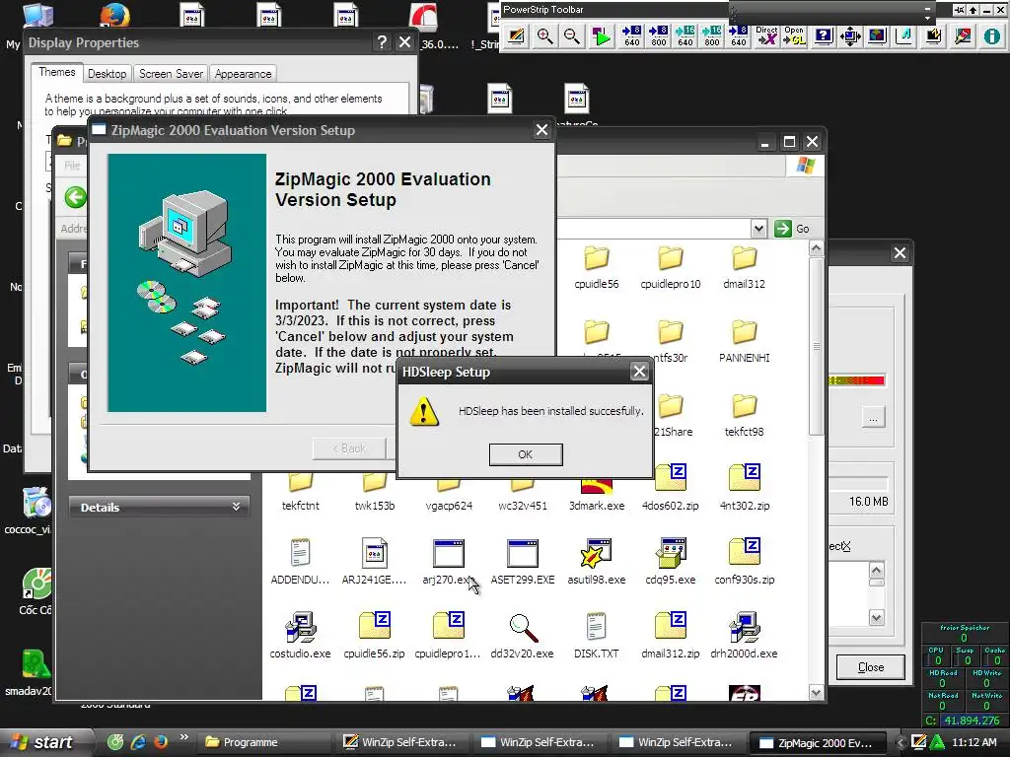Open the Cốc Cốc desktop shortcut
The width and height of the screenshot is (1010, 757).
(36, 591)
